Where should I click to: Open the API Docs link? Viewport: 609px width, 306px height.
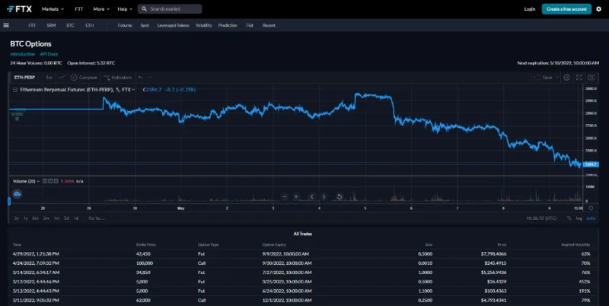coord(49,54)
